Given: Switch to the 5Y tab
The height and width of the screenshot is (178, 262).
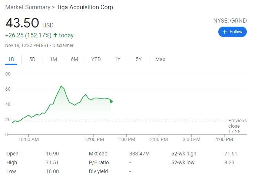Looking at the screenshot, I should [139, 59].
